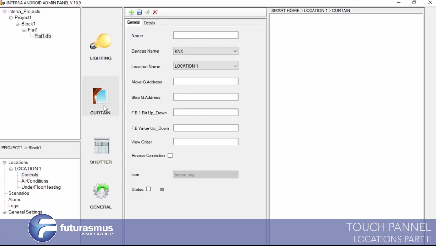Toggle the Status checkbox

coord(148,189)
